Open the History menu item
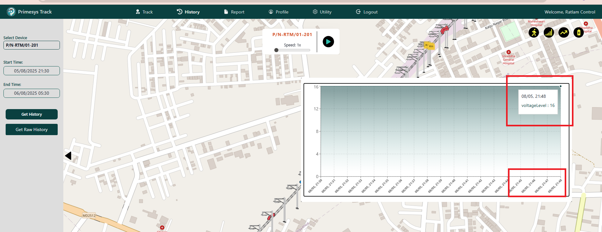Screen dimensions: 602x232 click(188, 12)
